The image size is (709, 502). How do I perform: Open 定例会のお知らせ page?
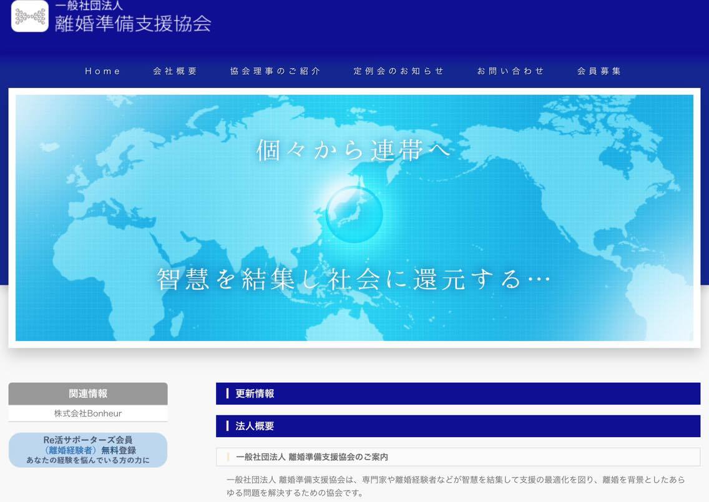pyautogui.click(x=397, y=71)
